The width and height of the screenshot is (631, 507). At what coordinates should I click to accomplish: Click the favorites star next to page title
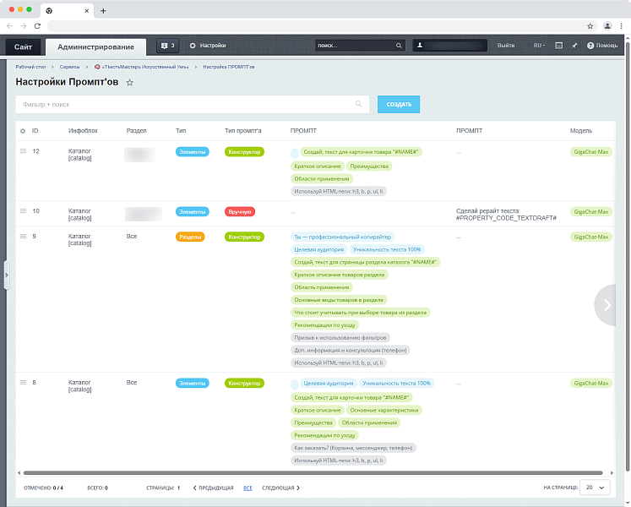click(x=129, y=83)
